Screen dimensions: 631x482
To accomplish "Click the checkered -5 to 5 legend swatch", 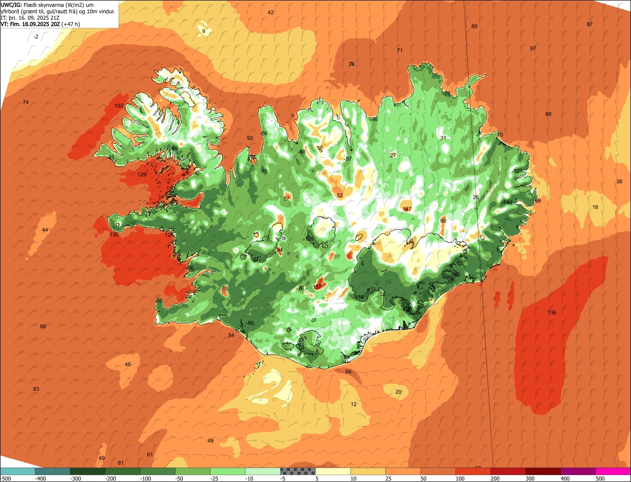I will [298, 471].
